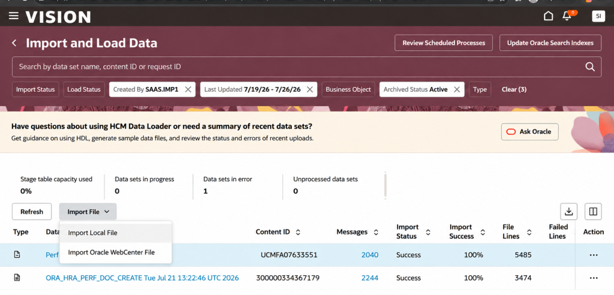
Task: Click the Review Scheduled Processes button
Action: tap(444, 43)
